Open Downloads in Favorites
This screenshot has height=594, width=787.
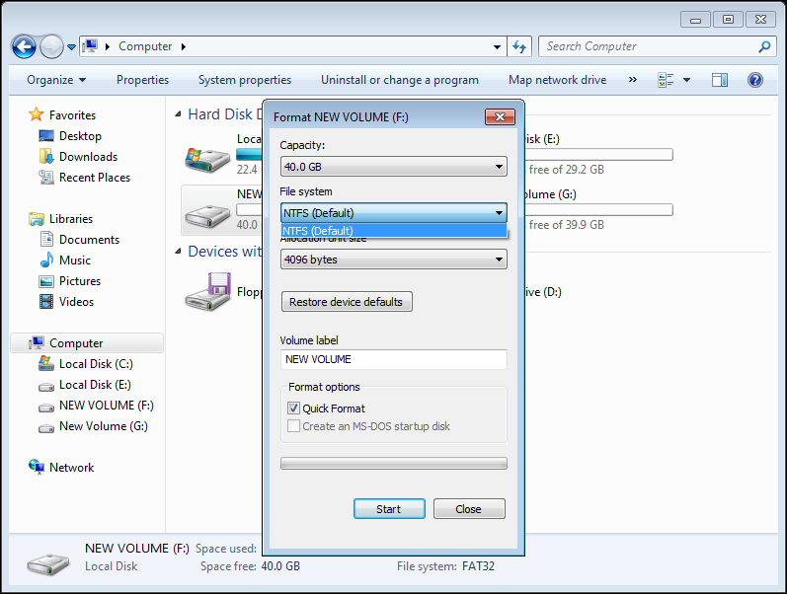(x=88, y=157)
